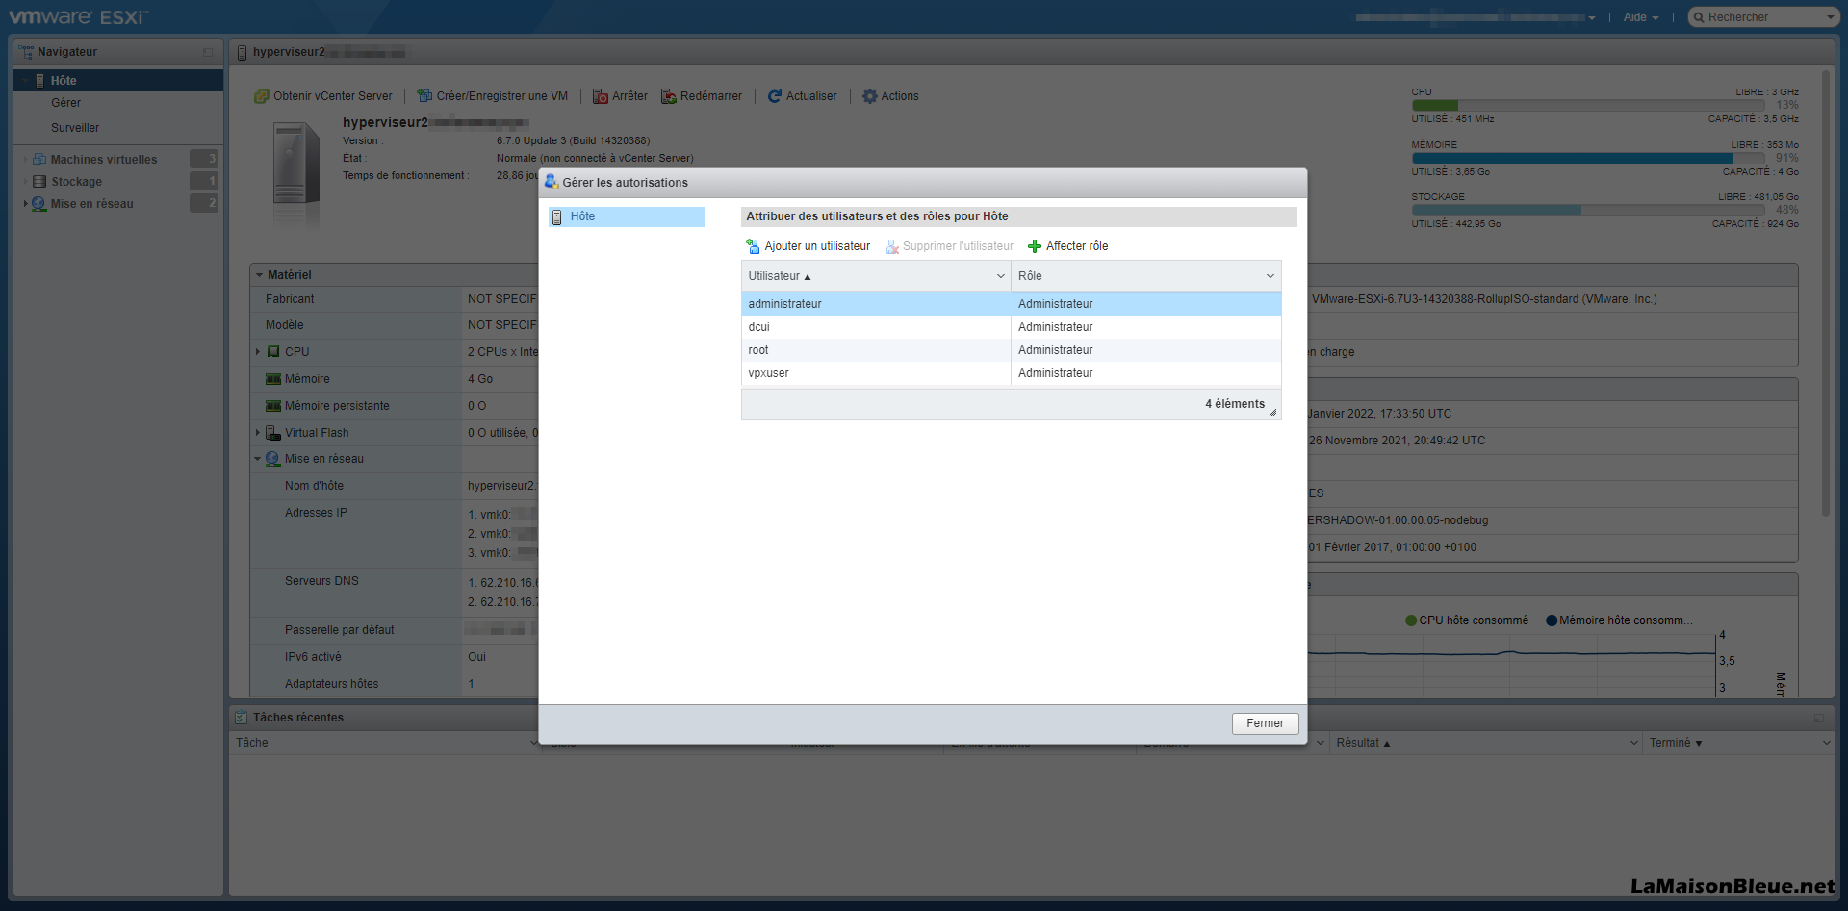Click Adaptateurs hôtes value link 1
The width and height of the screenshot is (1848, 911).
[471, 684]
